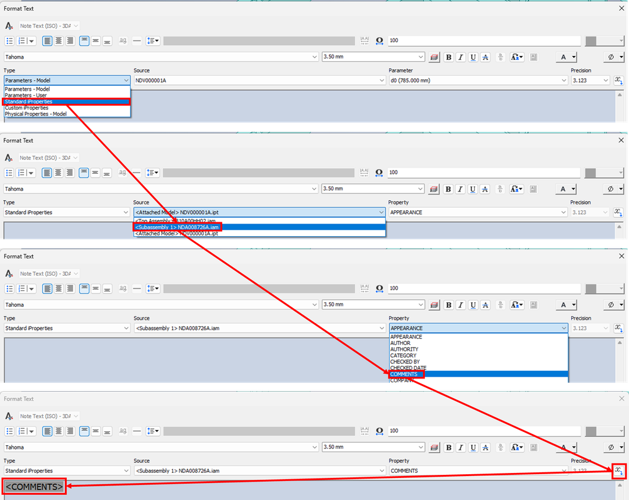Click text case icon in dialog with Source list open
This screenshot has height=500, width=629.
pos(516,189)
